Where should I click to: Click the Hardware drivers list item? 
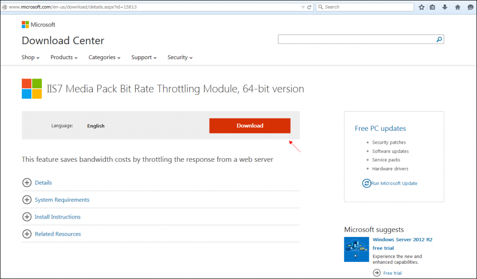390,168
